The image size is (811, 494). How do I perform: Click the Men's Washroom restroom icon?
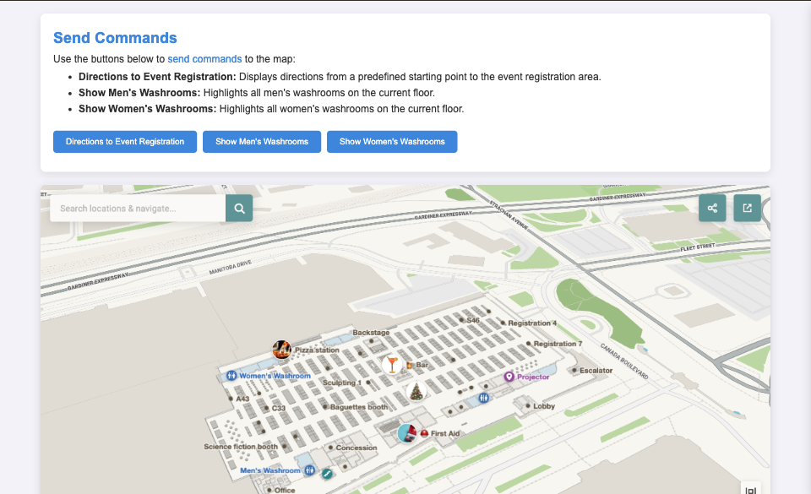pyautogui.click(x=310, y=470)
